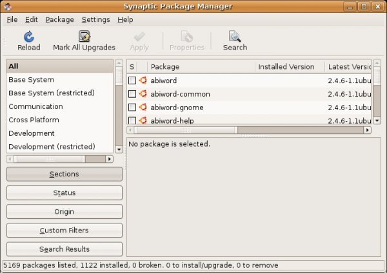387x273 pixels.
Task: Click the Ubuntu icon beside abiword-common
Action: (x=143, y=94)
